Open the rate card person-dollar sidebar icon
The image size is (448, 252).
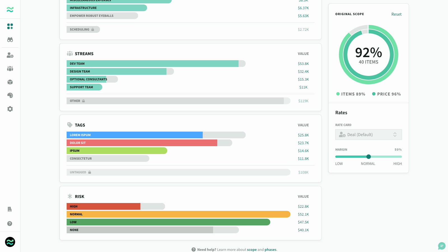(10, 55)
